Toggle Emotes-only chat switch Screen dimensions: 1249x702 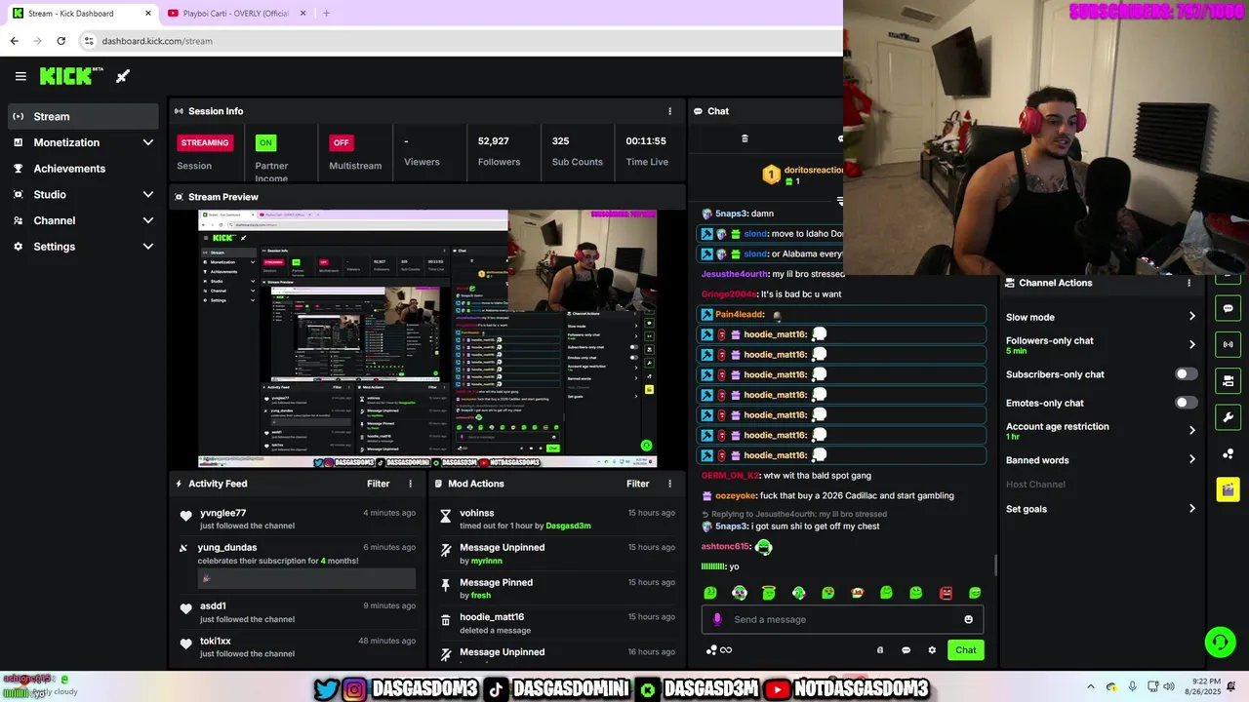tap(1186, 403)
